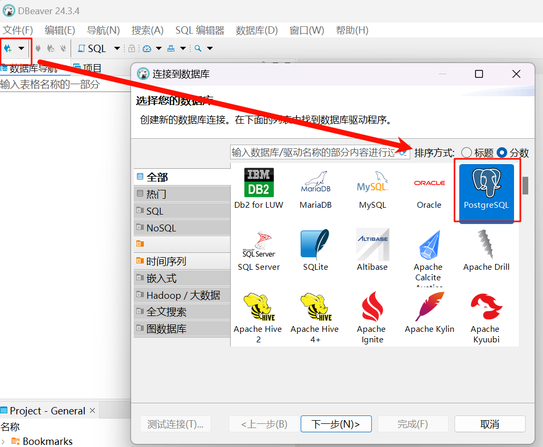
Task: Click the transaction lock icon
Action: (x=132, y=48)
